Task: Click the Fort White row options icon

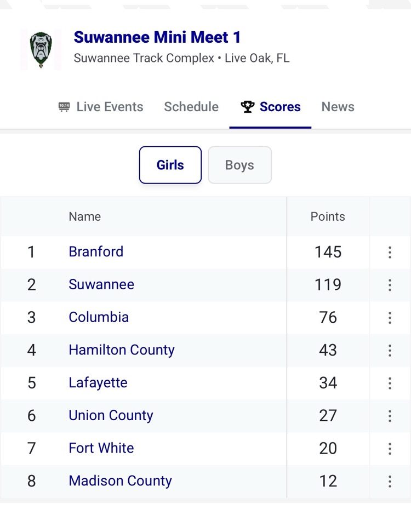Action: (390, 449)
